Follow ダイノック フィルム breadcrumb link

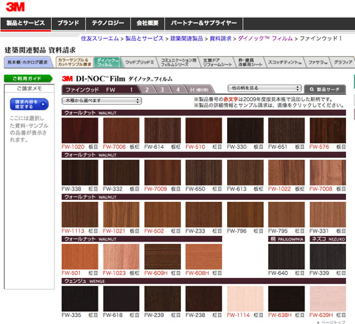point(265,38)
